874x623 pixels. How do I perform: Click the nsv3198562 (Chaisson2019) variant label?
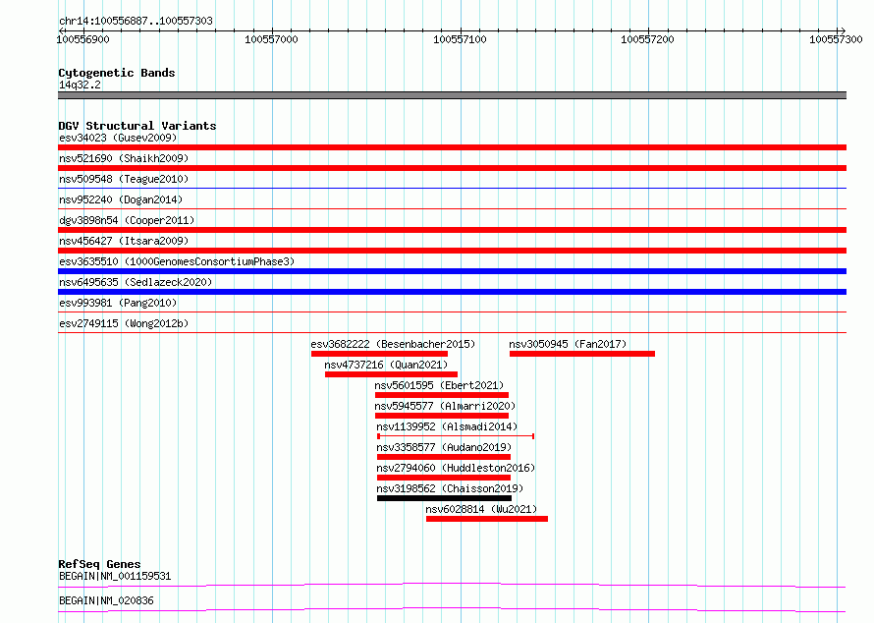450,488
